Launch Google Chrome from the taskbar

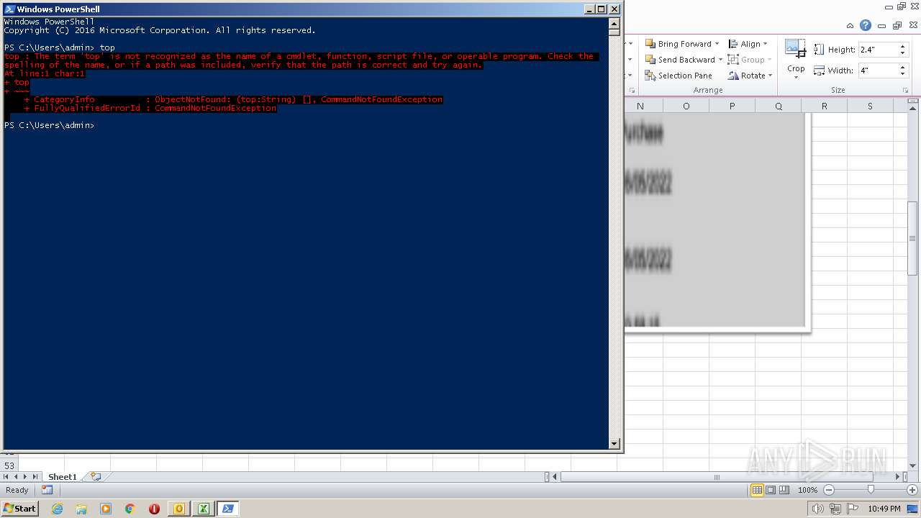coord(130,509)
